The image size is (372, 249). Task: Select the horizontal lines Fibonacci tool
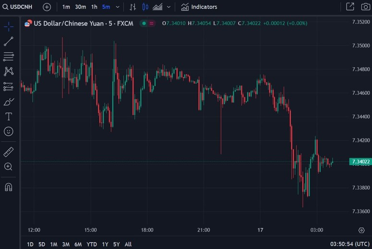(9, 57)
